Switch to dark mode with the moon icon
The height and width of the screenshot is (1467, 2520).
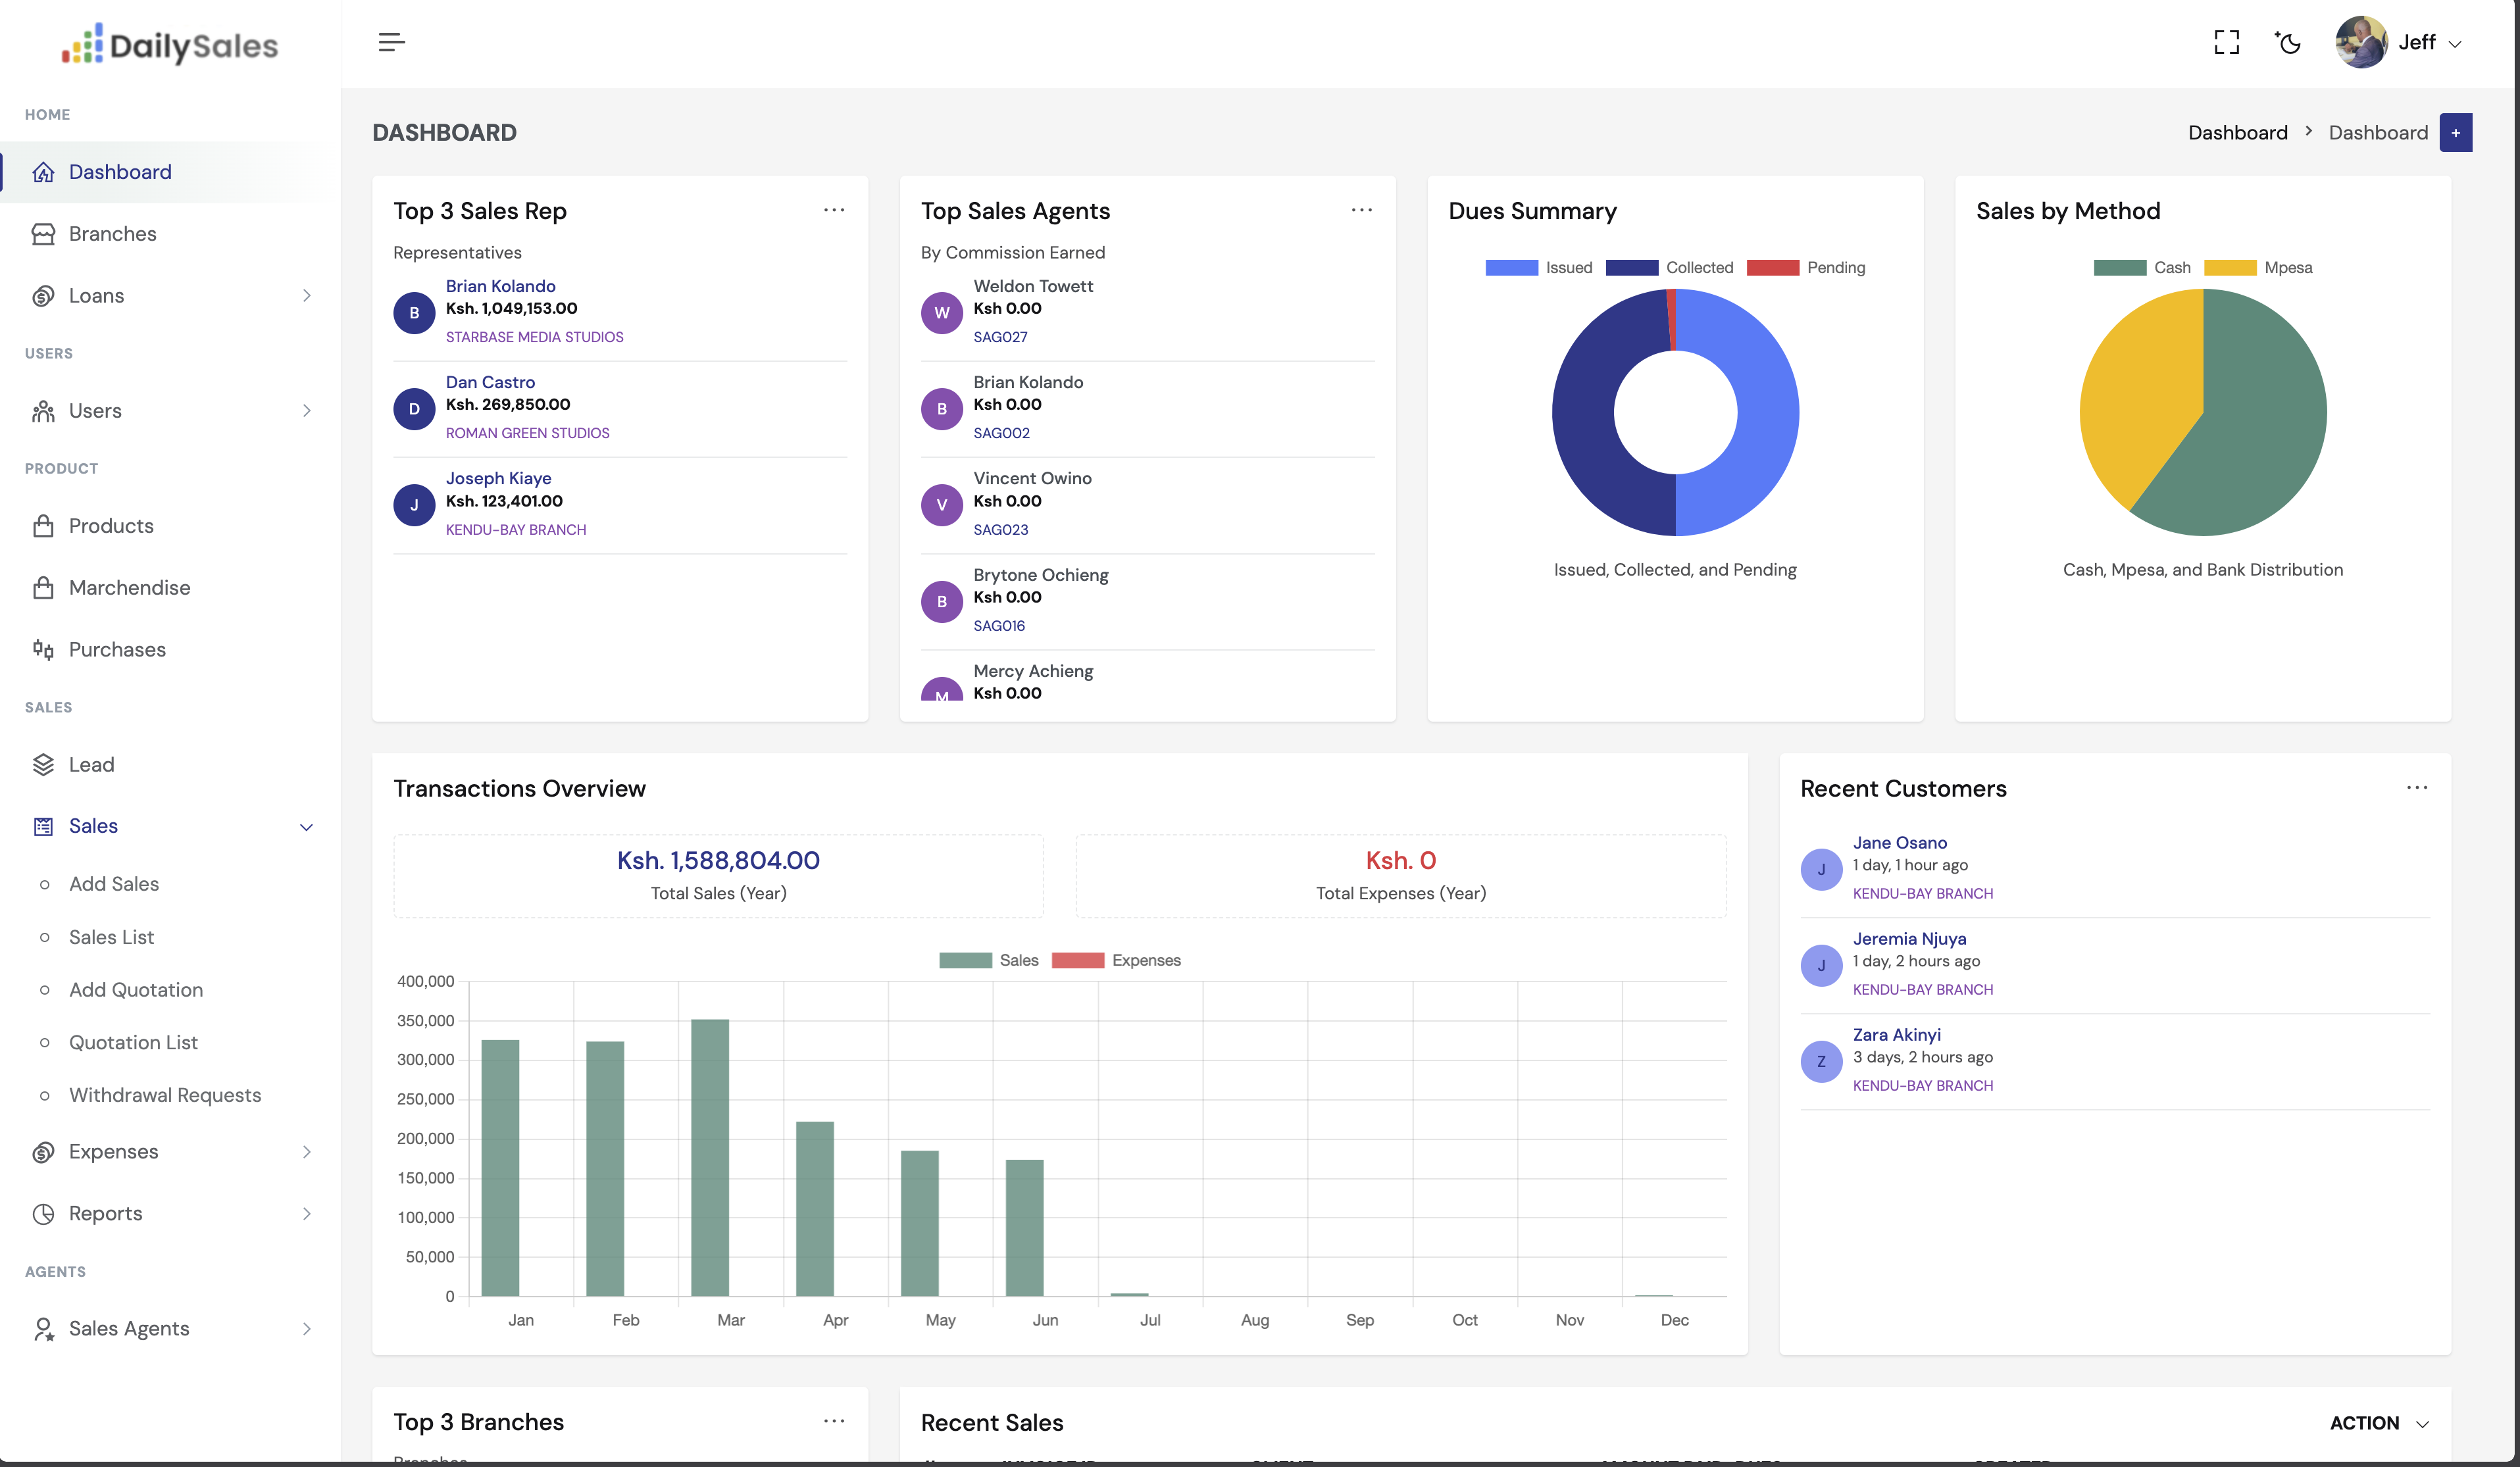click(2288, 42)
